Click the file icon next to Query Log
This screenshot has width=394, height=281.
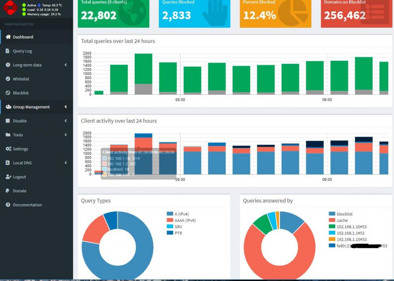pyautogui.click(x=8, y=51)
